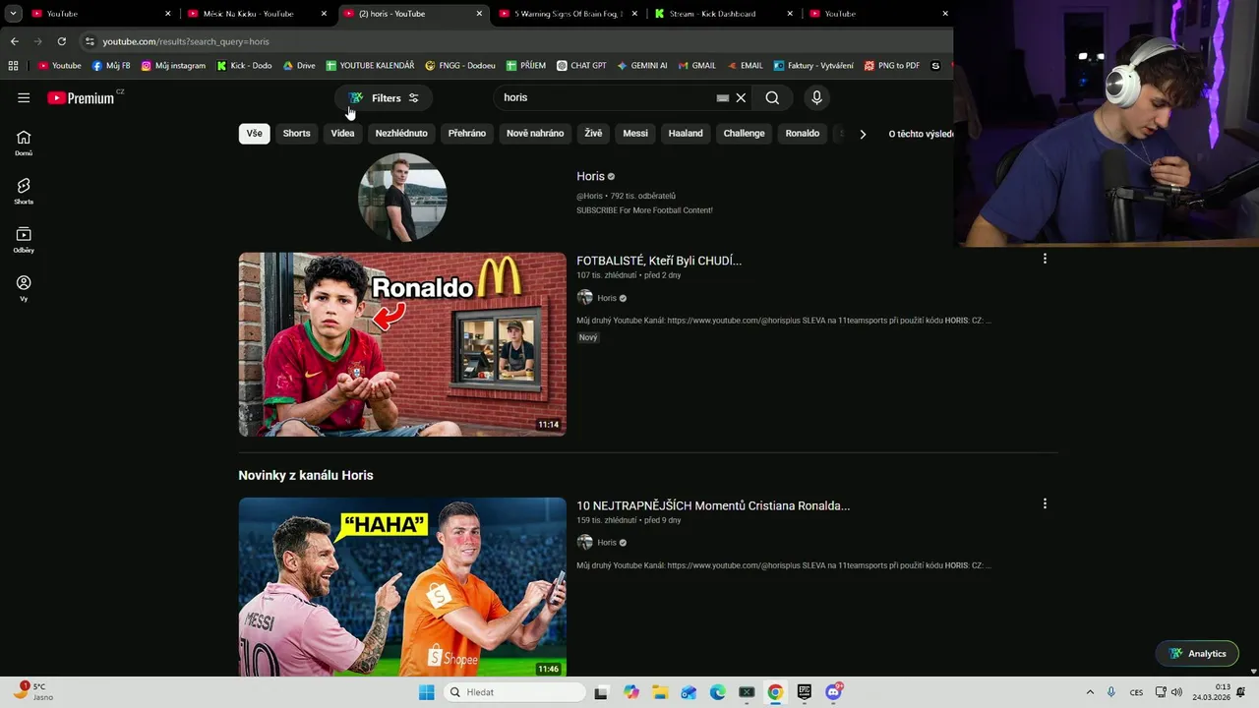Open Discord from the taskbar

[834, 692]
